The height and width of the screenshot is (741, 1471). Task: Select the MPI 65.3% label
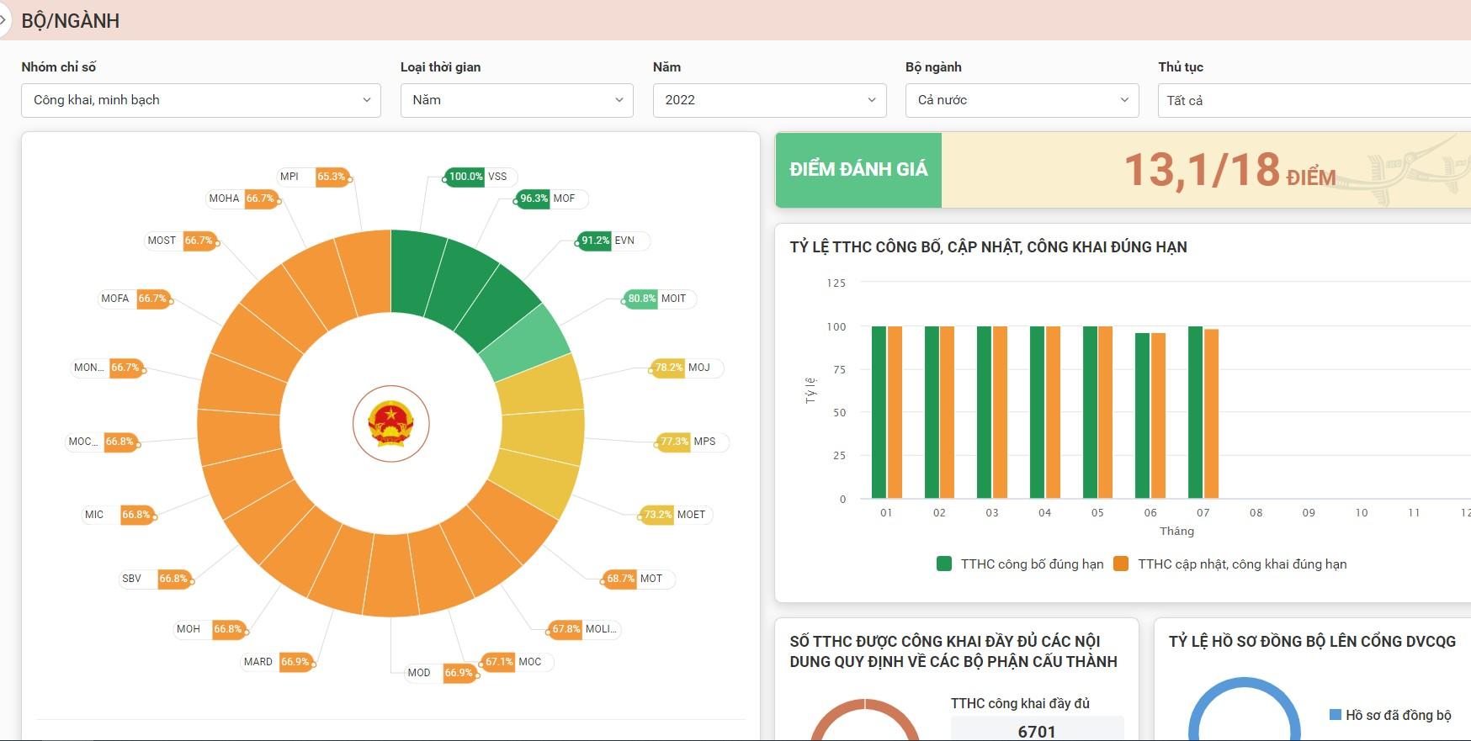pyautogui.click(x=314, y=177)
